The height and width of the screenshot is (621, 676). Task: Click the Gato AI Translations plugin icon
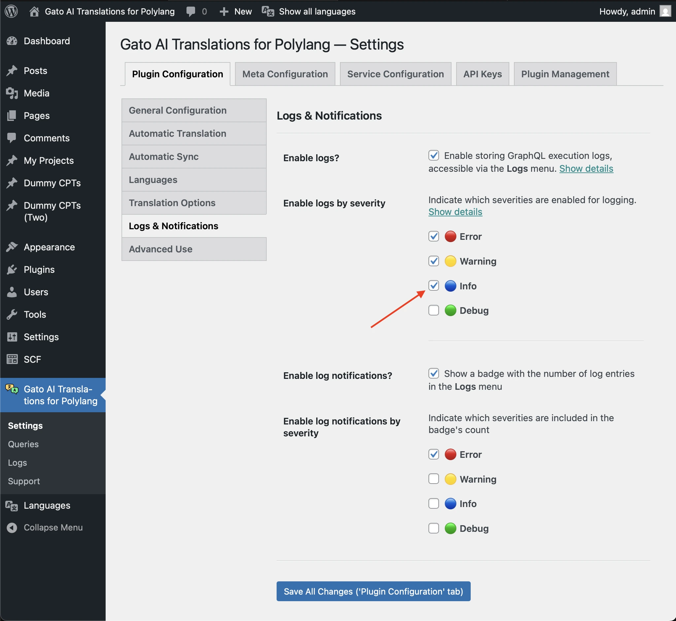pos(13,390)
